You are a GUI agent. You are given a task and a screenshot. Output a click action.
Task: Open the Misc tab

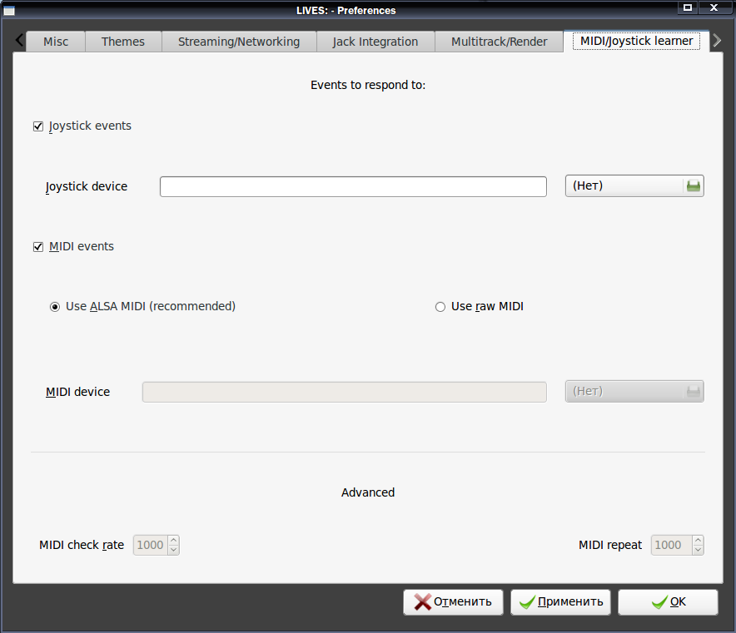(56, 42)
